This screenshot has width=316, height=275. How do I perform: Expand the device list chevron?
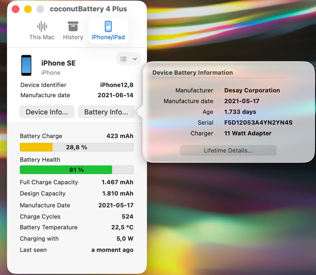pos(135,59)
